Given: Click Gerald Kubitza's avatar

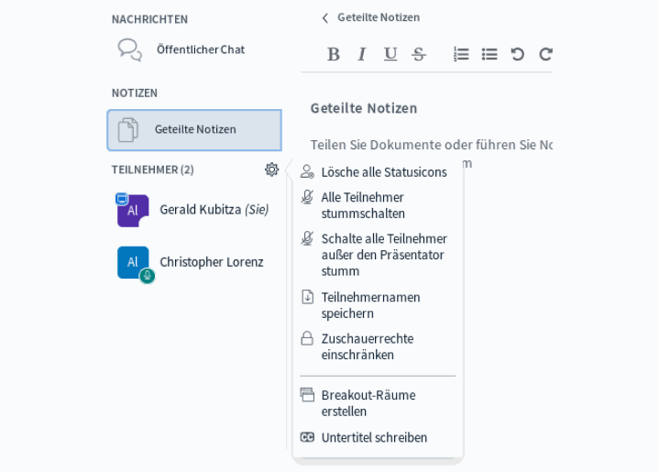Looking at the screenshot, I should pyautogui.click(x=133, y=211).
